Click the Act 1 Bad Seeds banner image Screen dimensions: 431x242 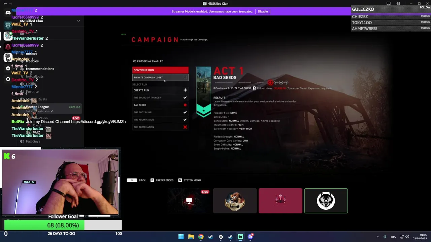(204, 92)
